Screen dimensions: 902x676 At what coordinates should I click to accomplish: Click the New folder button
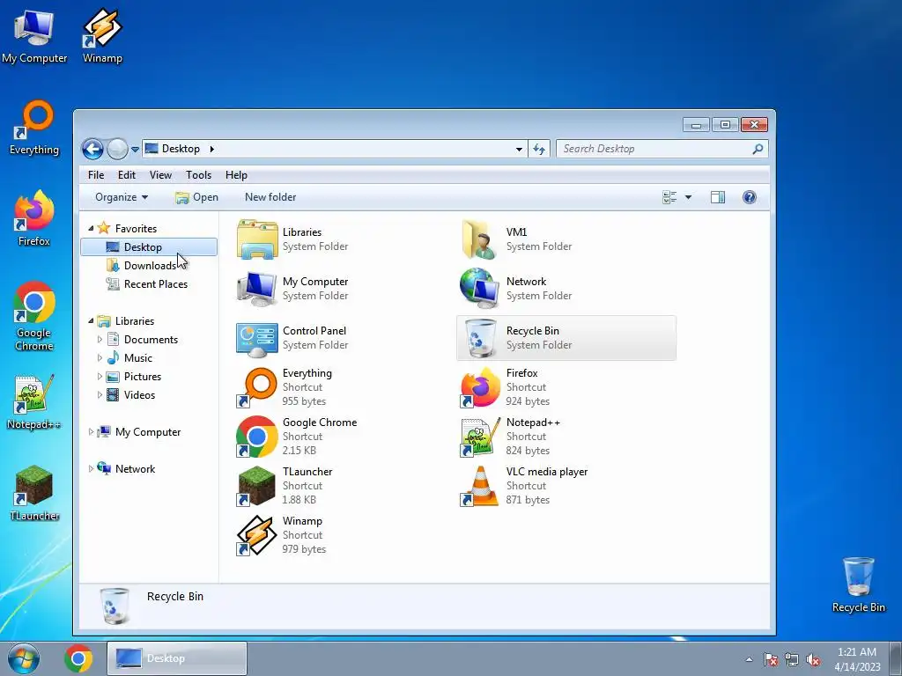(x=270, y=197)
